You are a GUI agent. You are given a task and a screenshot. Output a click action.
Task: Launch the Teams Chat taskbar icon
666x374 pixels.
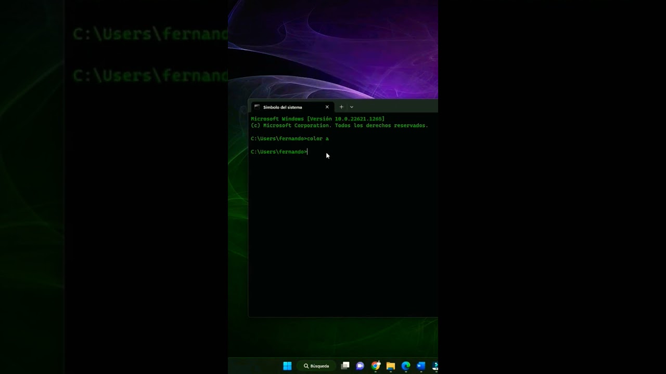(360, 366)
